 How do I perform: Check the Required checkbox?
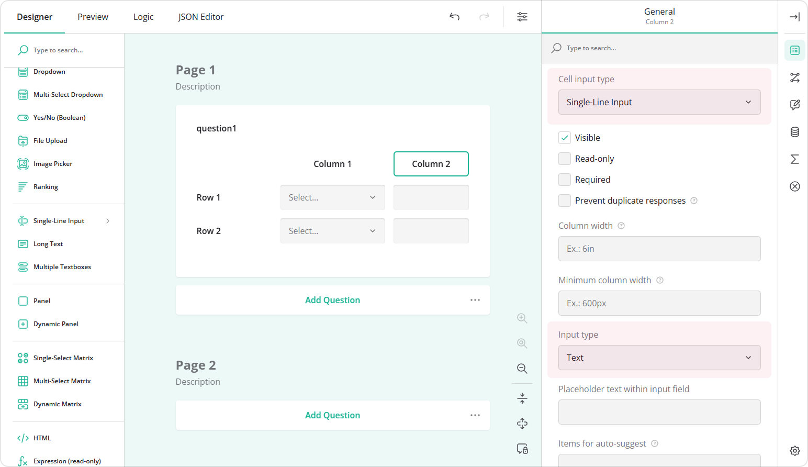565,180
